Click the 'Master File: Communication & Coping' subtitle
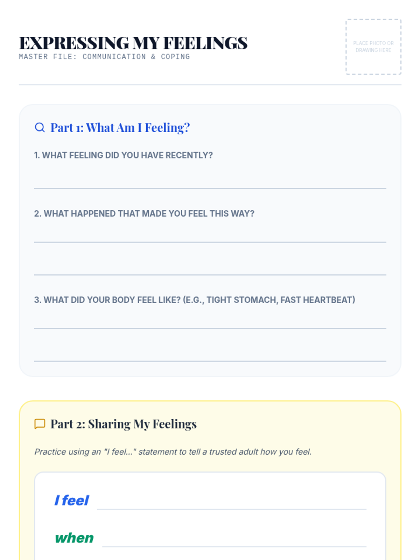420x560 pixels. click(x=104, y=57)
